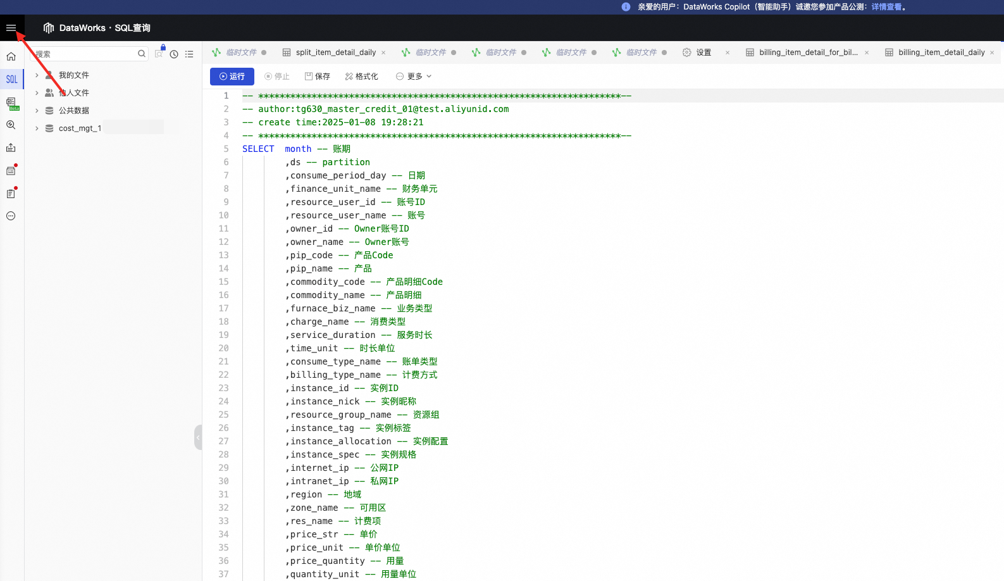Open the 更多 dropdown menu
The image size is (1004, 581).
pyautogui.click(x=414, y=77)
